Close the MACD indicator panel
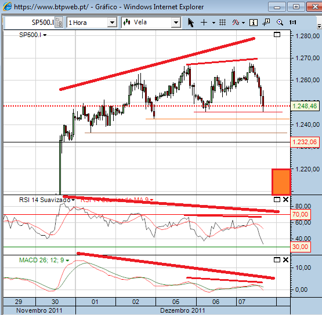This screenshot has height=315, width=322. (285, 260)
